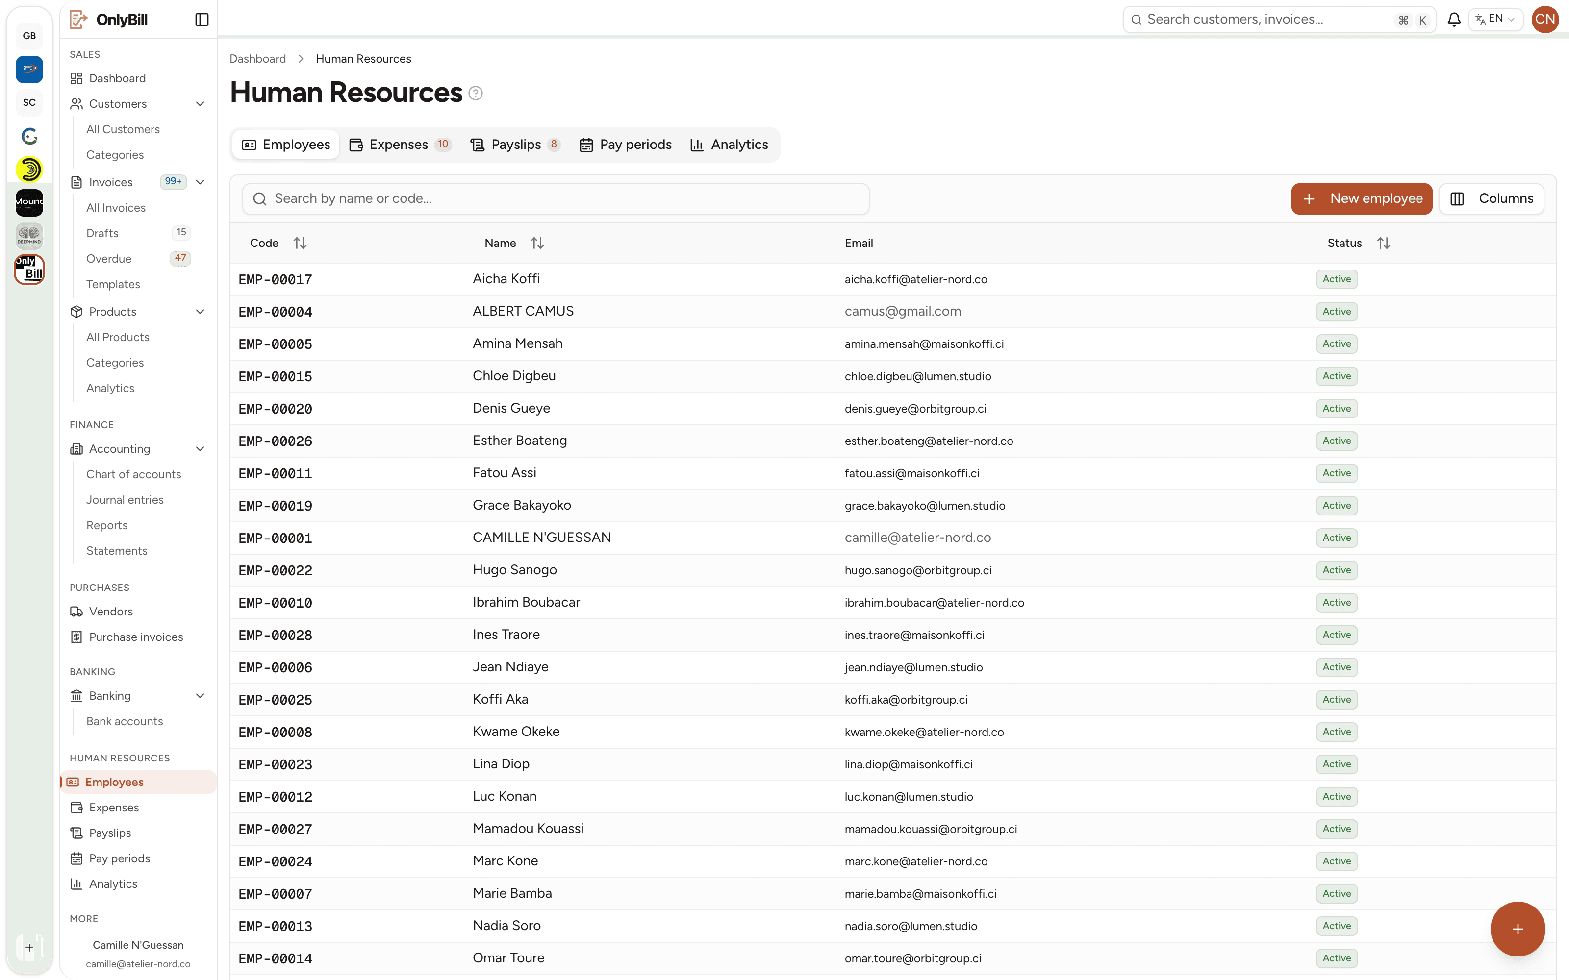This screenshot has width=1569, height=980.
Task: Open ALBERT CAMUS employee row
Action: coord(893,312)
